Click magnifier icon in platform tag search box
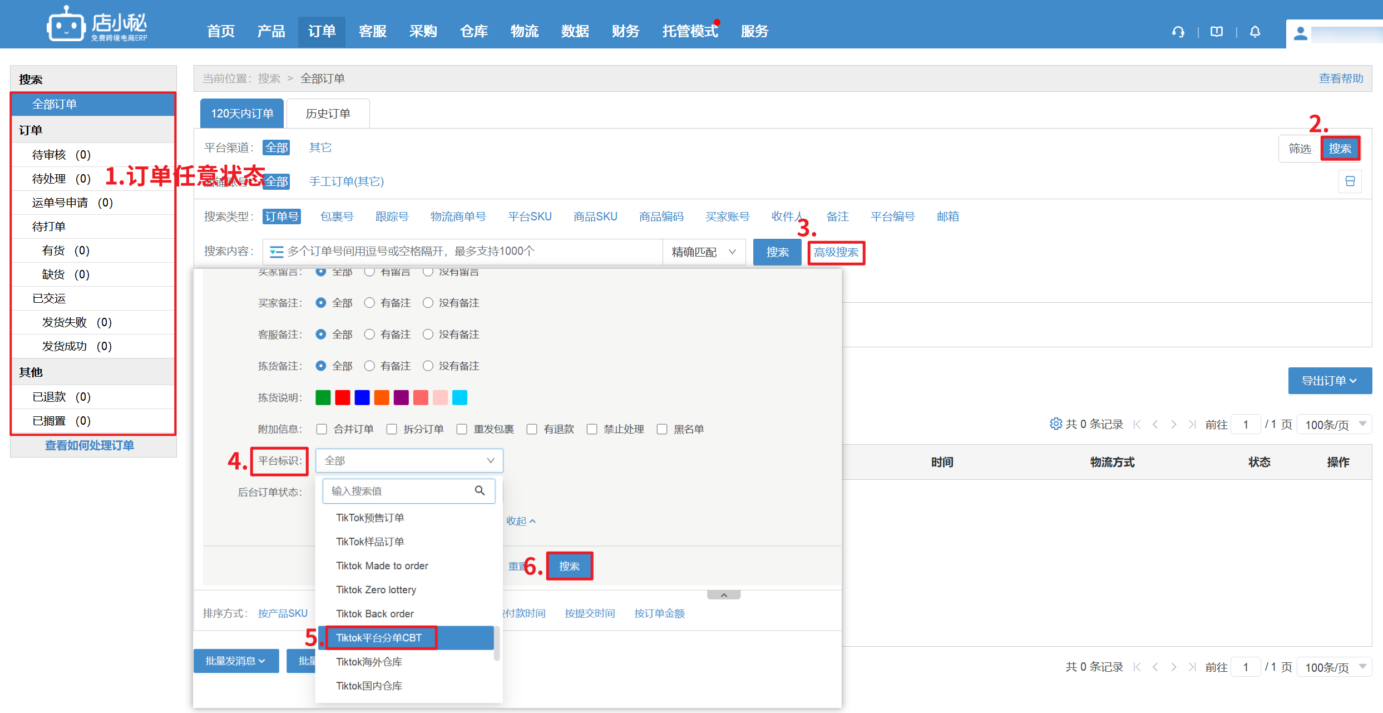Screen dimensions: 1383x713 [480, 490]
